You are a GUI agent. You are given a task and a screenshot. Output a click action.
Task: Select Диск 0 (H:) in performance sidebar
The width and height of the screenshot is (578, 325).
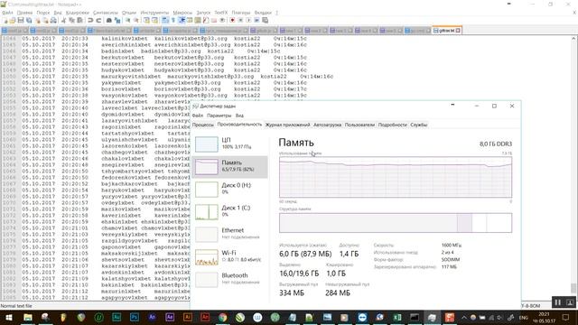click(x=229, y=189)
